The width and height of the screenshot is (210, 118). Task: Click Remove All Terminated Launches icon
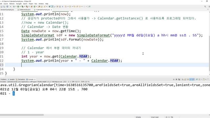(179, 79)
